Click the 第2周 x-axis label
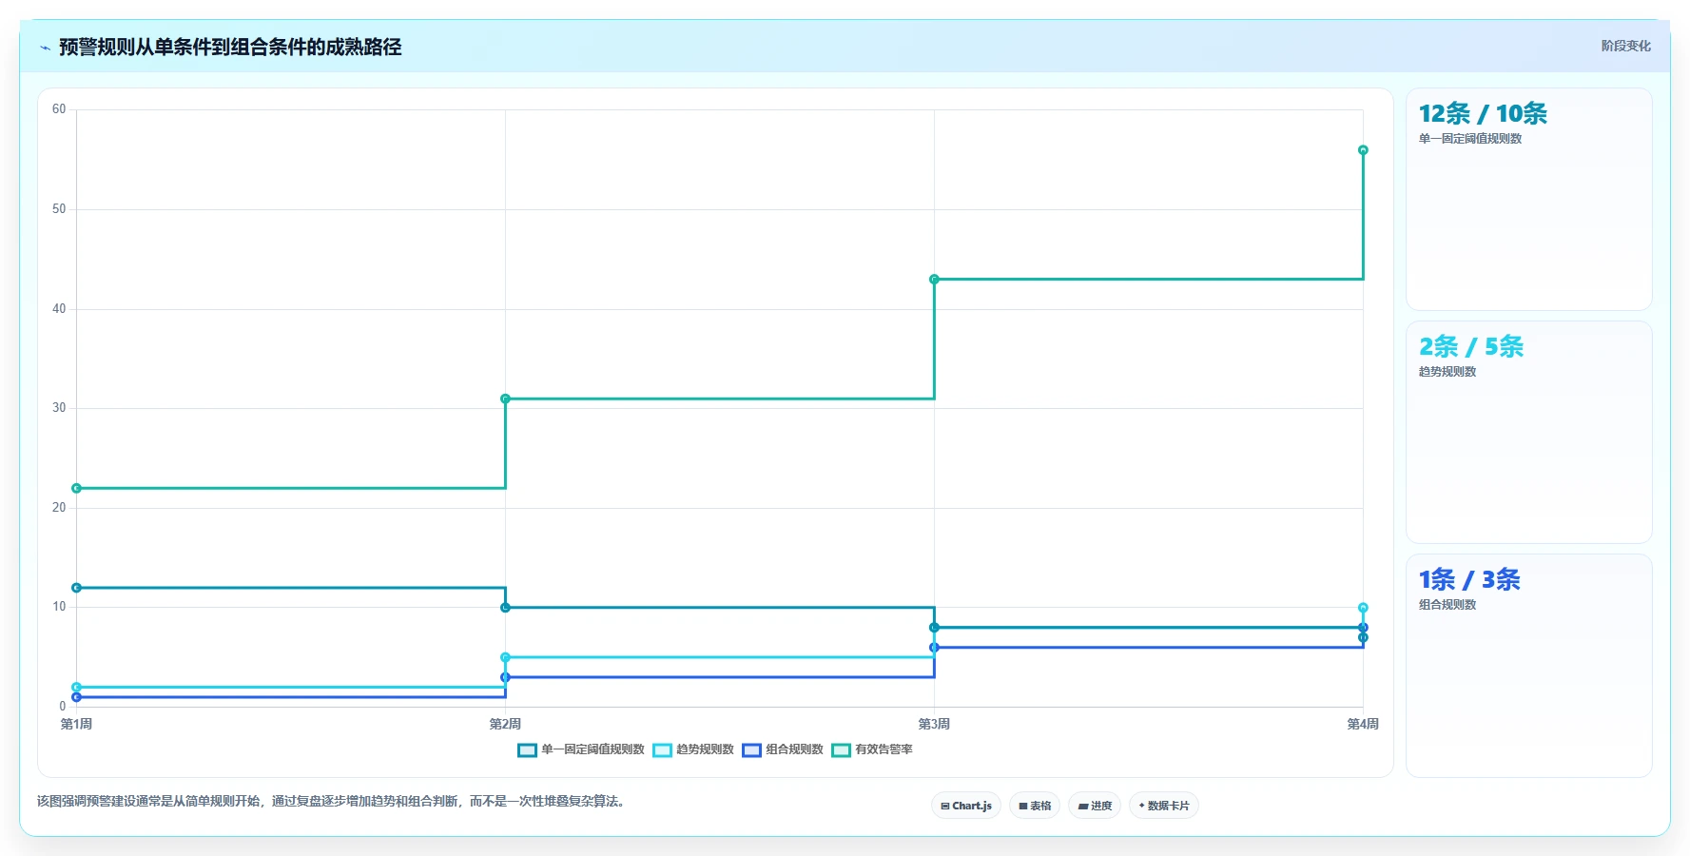The height and width of the screenshot is (856, 1690). 505,724
